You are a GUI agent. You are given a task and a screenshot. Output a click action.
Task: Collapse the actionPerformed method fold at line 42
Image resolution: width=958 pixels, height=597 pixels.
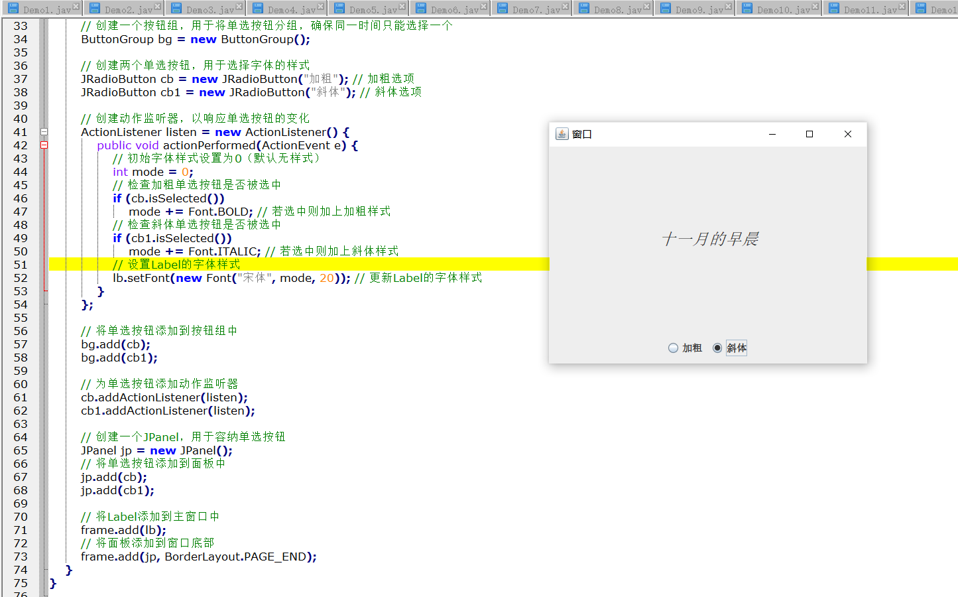(x=44, y=145)
